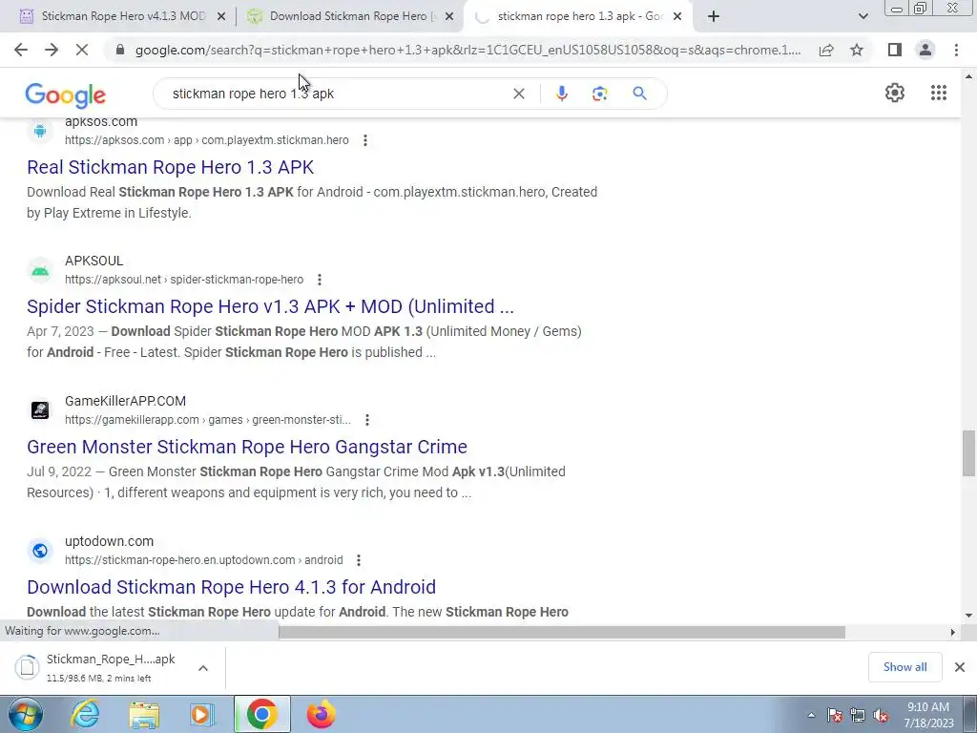Open more options for apksos.com result

[x=365, y=140]
